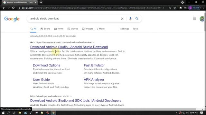
Task: Open search Tools
Action: [x=136, y=29]
